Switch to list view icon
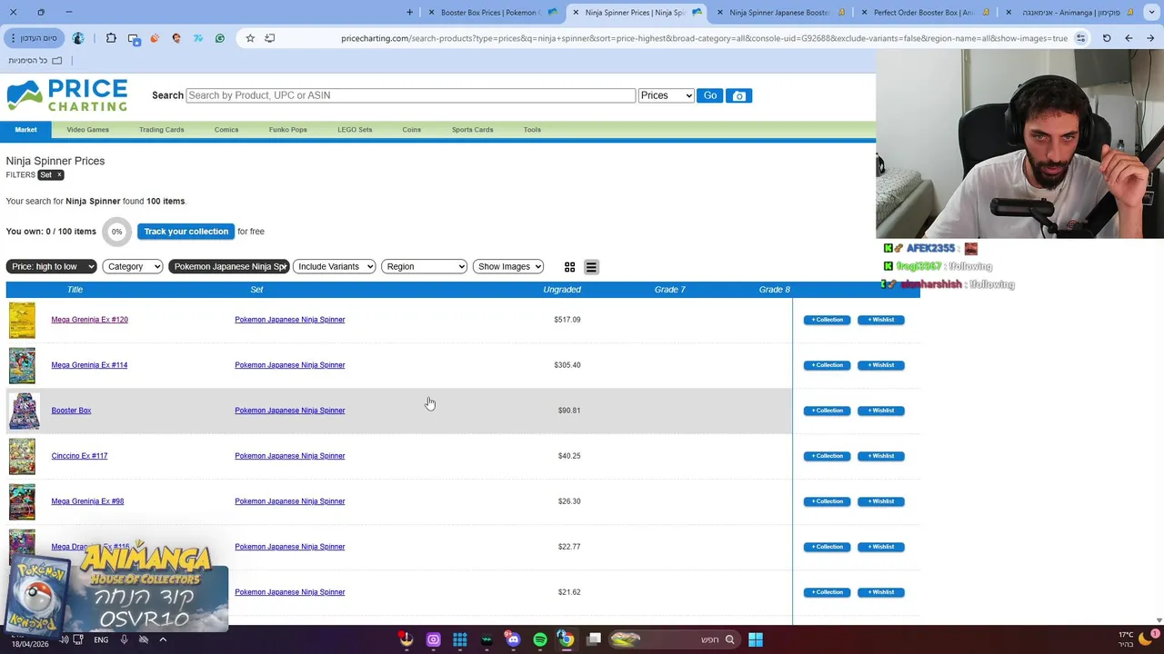 coord(591,267)
